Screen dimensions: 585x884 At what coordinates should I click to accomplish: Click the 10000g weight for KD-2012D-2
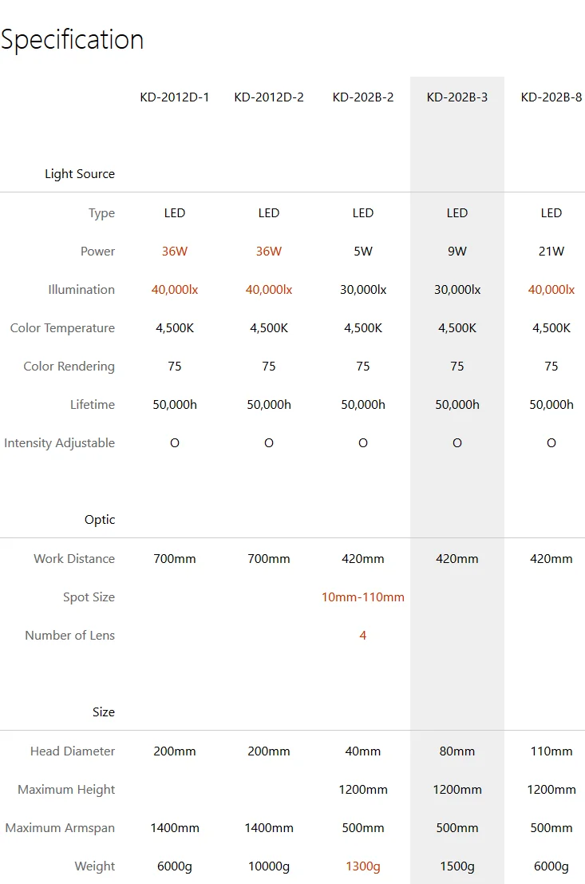[269, 866]
